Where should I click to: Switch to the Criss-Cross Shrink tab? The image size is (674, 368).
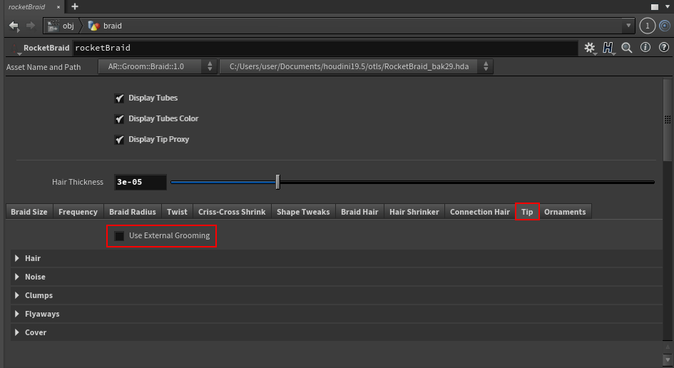coord(232,212)
